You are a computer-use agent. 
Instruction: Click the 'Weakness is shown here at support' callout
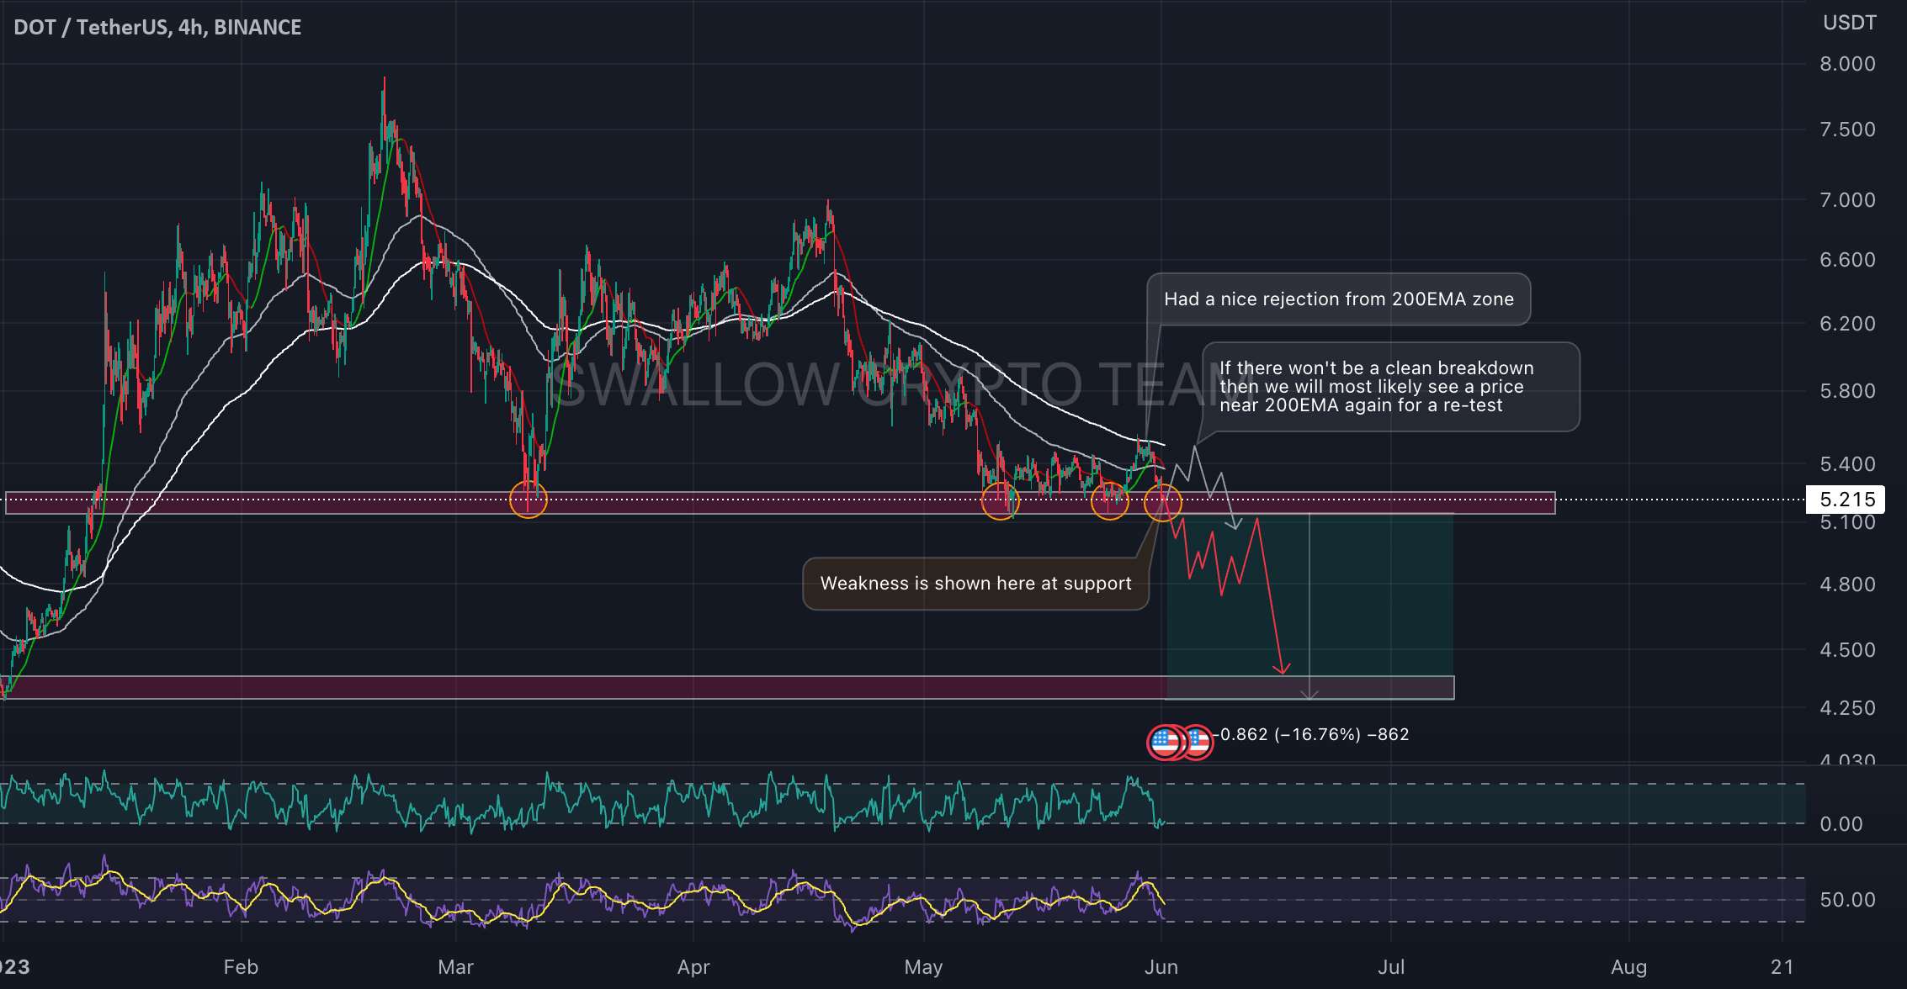pos(975,584)
